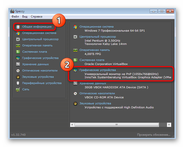This screenshot has height=147, width=184.
Task: Open Хранение данных heading in summary
Action: (x=93, y=83)
